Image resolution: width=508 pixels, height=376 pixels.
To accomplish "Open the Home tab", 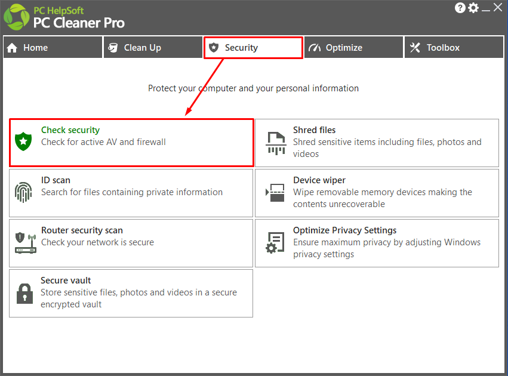I will pyautogui.click(x=53, y=48).
